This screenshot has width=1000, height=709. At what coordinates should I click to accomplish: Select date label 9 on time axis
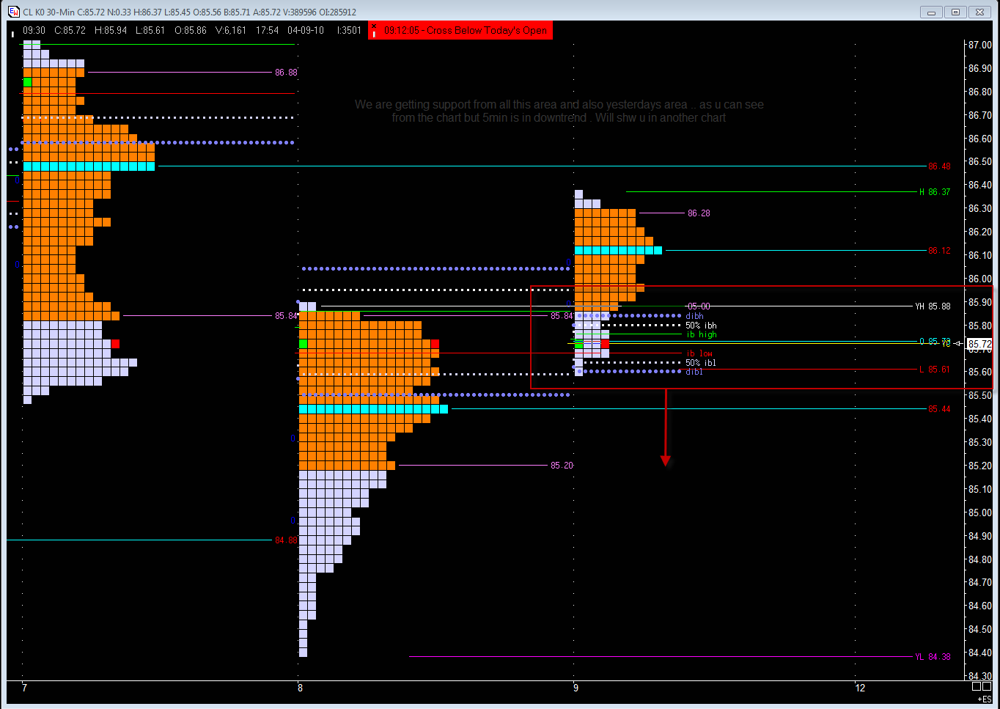click(576, 688)
